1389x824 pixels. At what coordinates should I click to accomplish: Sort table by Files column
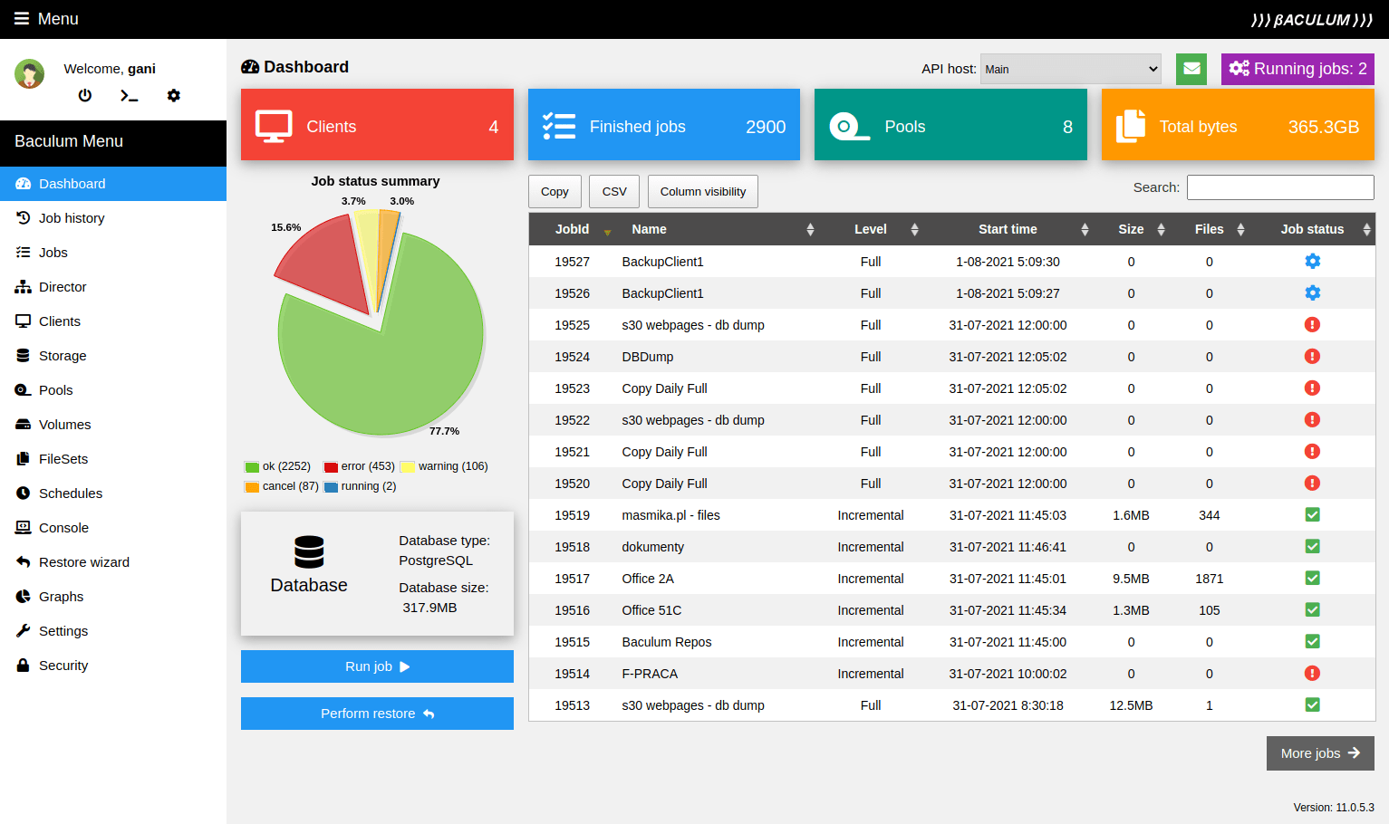[x=1210, y=229]
